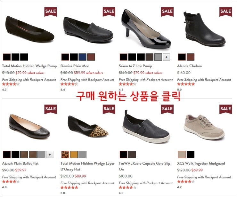
Task: Click star rating of Alanda Chelsea
Action: 186,84
